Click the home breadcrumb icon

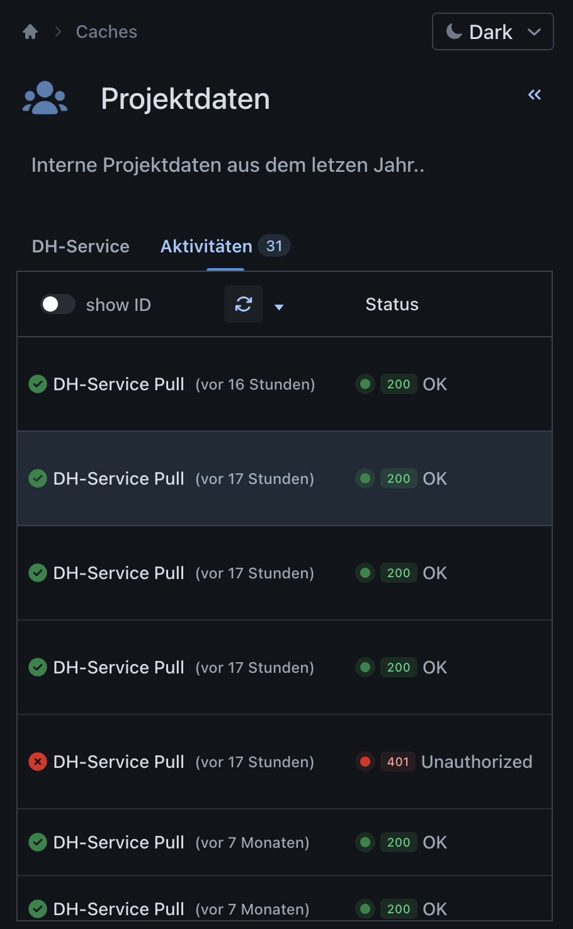(x=30, y=32)
